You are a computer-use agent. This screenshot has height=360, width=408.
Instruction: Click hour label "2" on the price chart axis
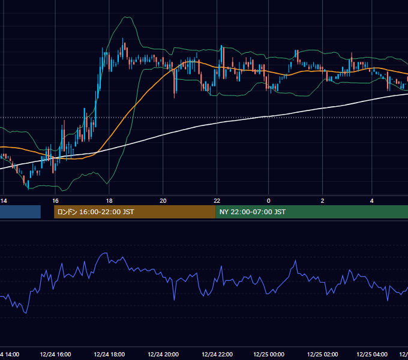click(x=322, y=200)
